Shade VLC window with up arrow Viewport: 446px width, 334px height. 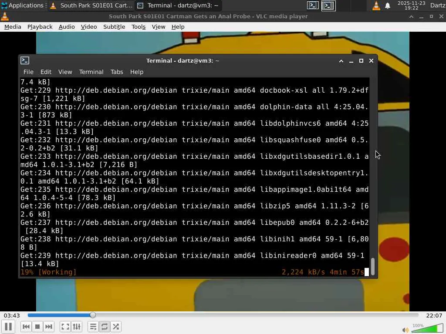point(411,17)
